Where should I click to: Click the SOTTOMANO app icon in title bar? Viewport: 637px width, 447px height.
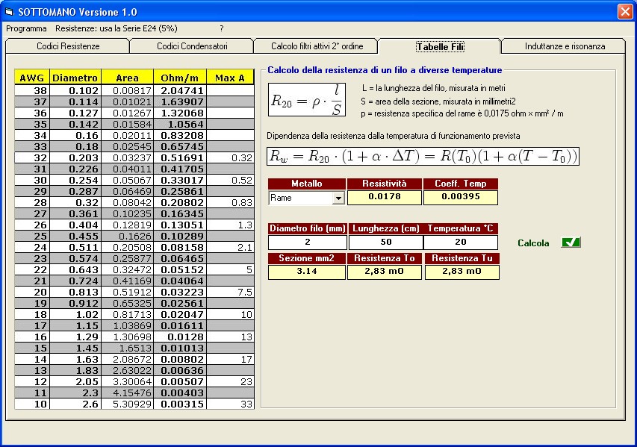point(10,12)
